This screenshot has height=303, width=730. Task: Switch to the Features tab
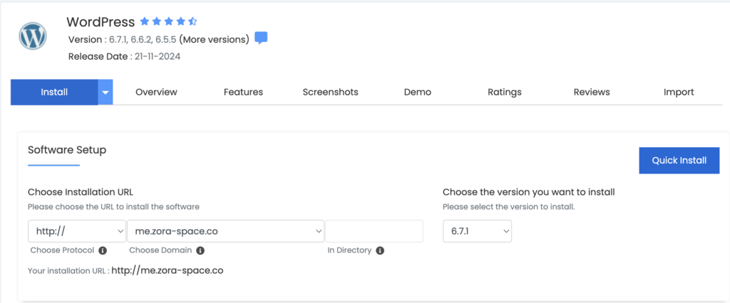click(x=243, y=92)
